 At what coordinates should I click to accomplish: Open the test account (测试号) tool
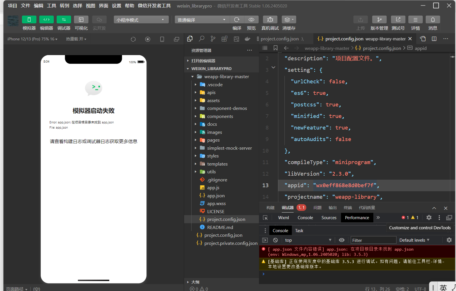point(398,20)
